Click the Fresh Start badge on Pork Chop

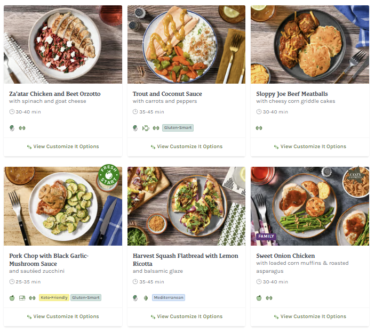(x=108, y=177)
